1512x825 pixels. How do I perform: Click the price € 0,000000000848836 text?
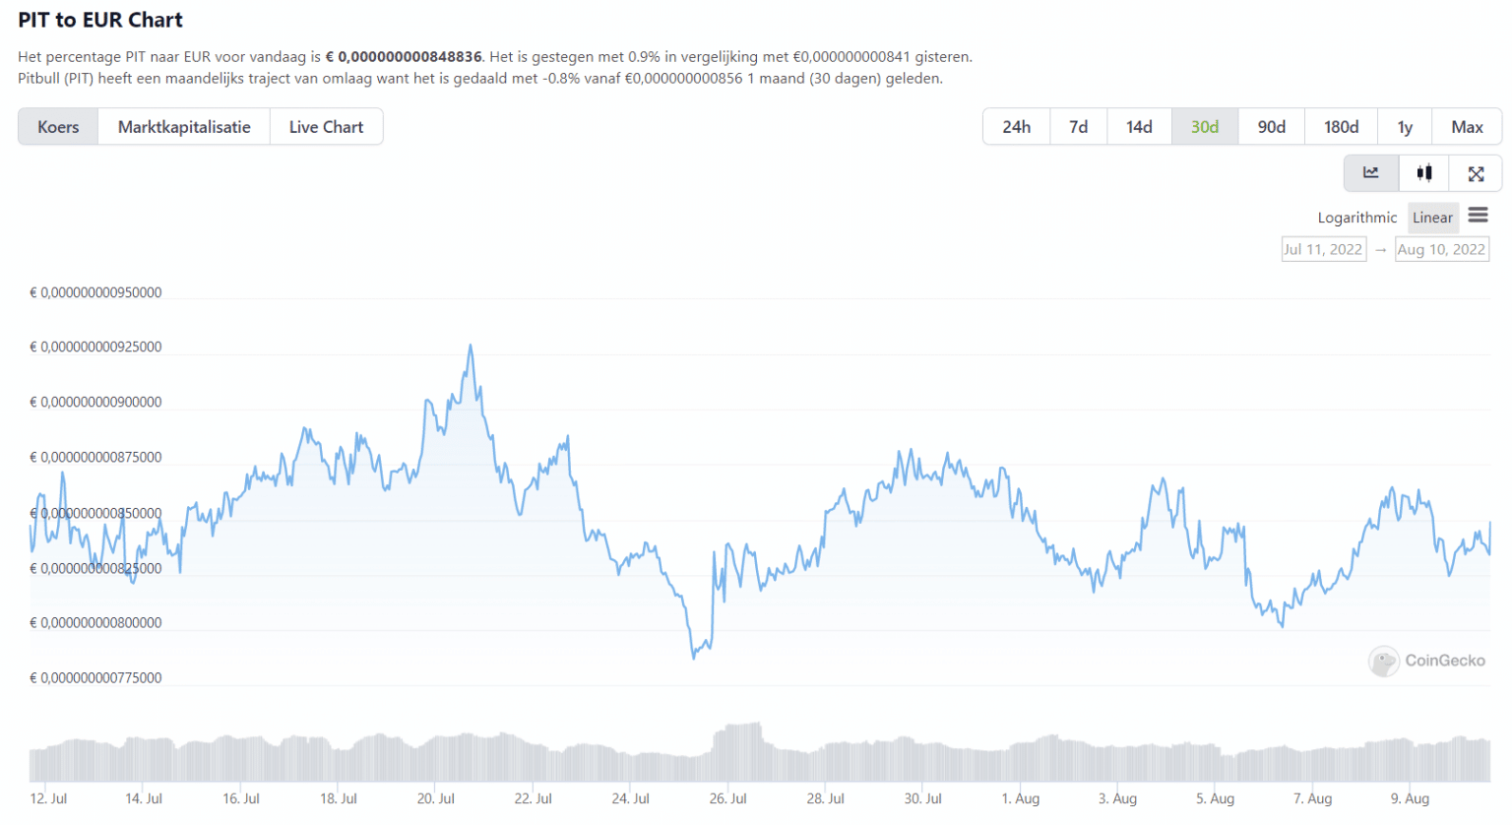[x=405, y=57]
